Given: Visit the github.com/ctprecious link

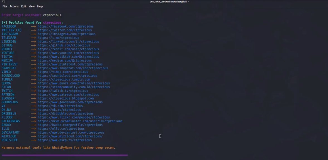Looking at the screenshot, I should [64, 45].
